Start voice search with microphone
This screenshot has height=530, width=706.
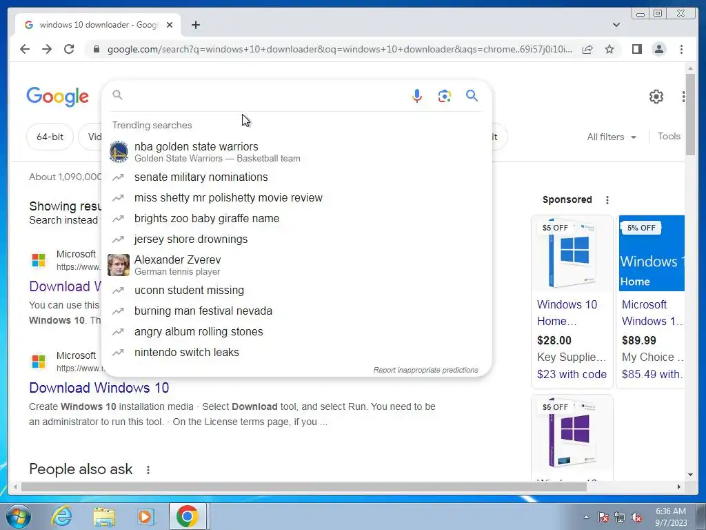[417, 95]
